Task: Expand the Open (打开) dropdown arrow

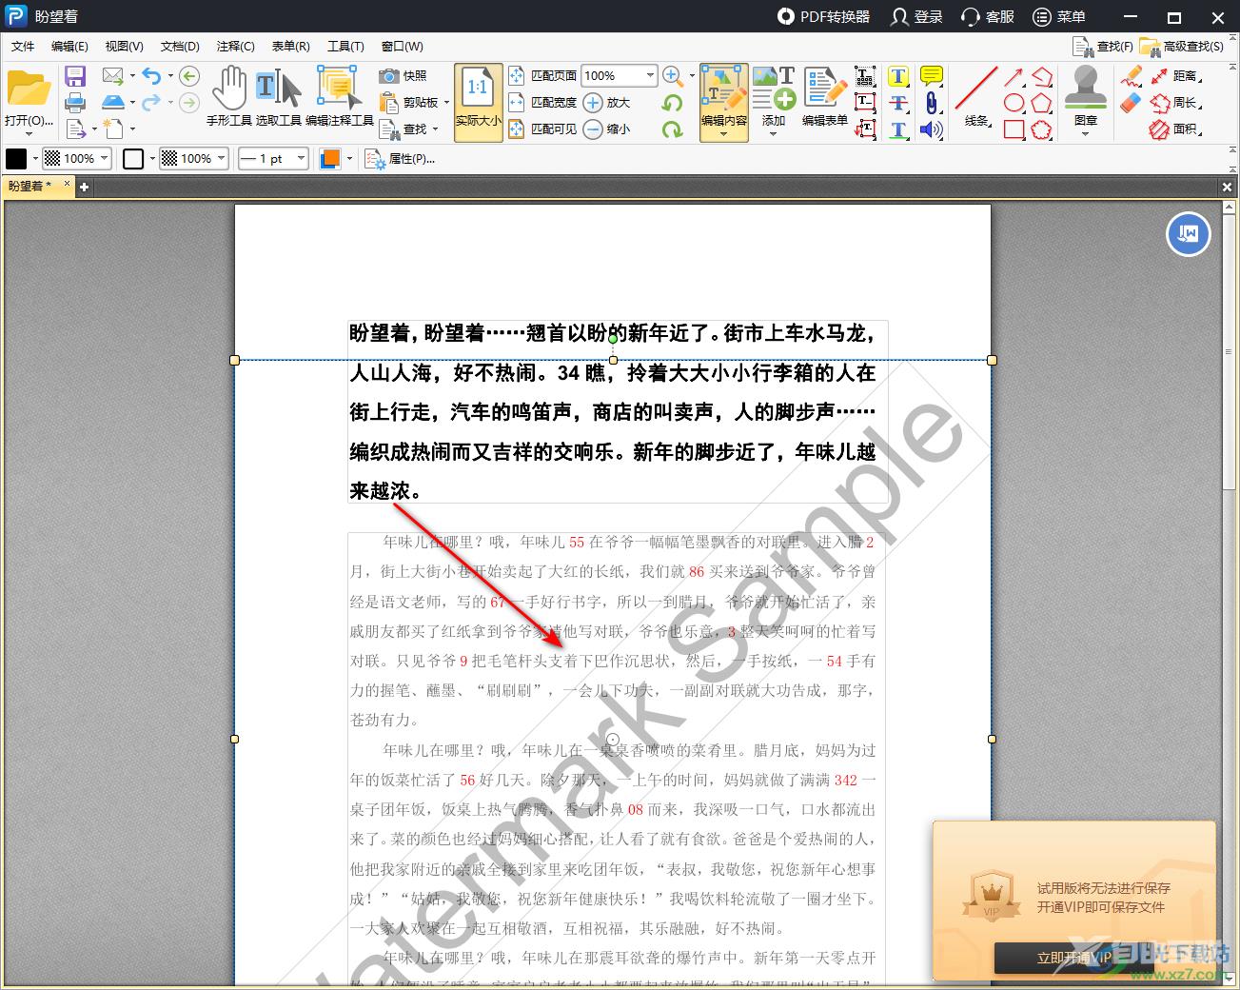Action: tap(29, 134)
